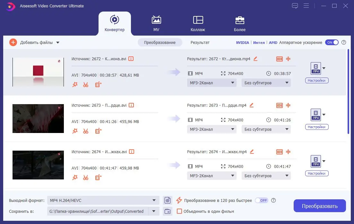The height and width of the screenshot is (224, 354).
Task: Open Настройки for 2674 video
Action: click(316, 173)
